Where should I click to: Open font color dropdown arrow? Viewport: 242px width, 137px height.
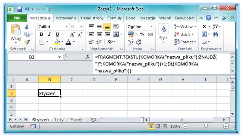coord(74,42)
